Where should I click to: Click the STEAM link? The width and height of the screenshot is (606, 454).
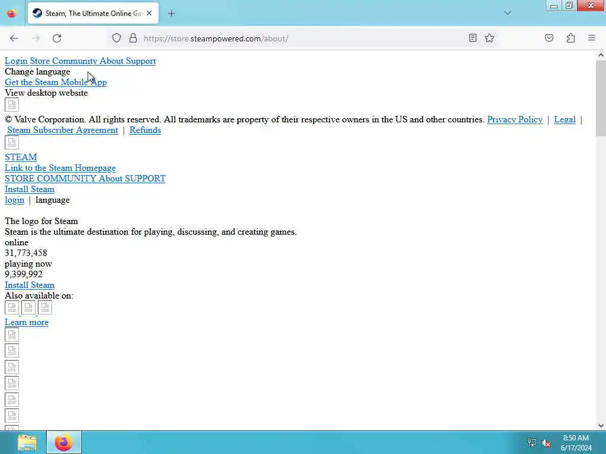click(x=21, y=157)
